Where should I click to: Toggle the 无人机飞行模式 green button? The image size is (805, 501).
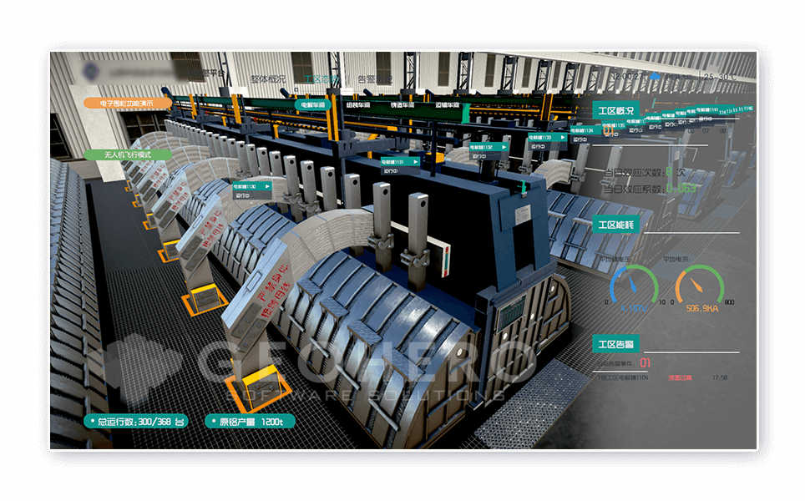point(127,154)
